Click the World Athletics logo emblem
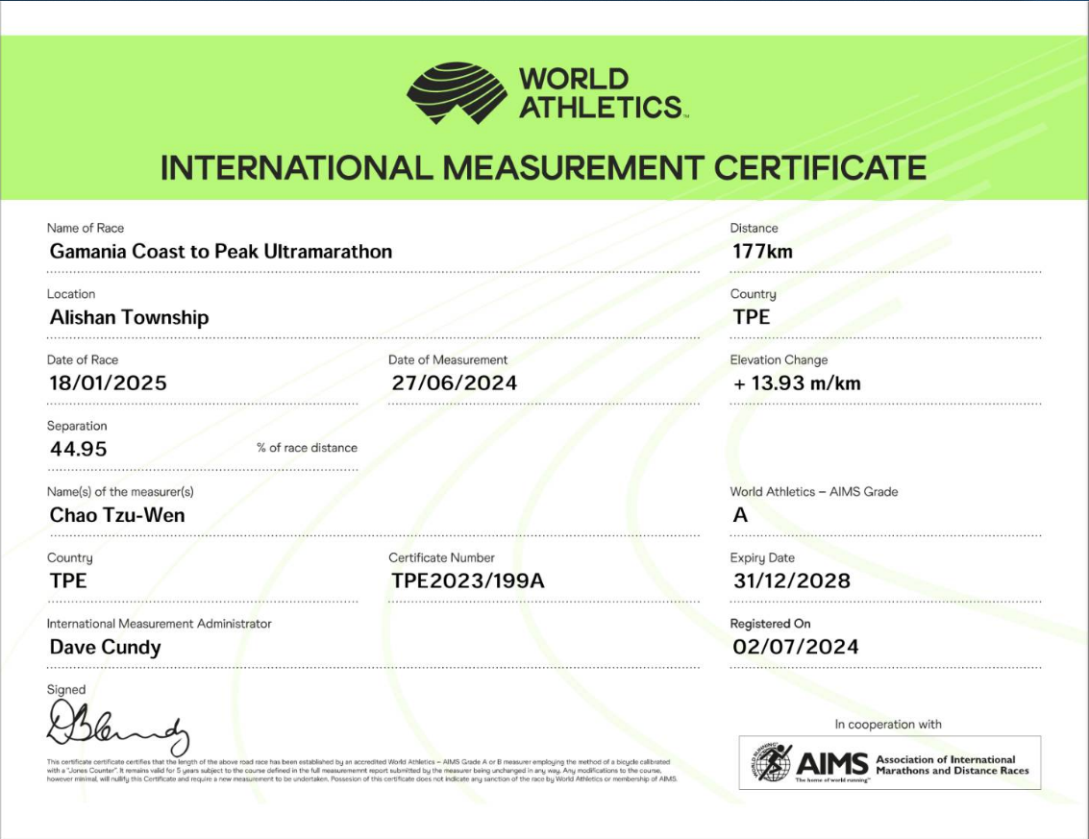Screen dimensions: 1089x839 click(456, 93)
